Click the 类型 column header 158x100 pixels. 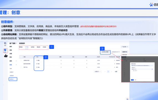point(24,57)
